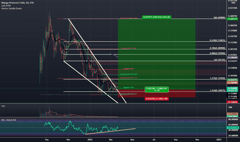The image size is (240, 142).
Task: Click the fib level label 0.886(0.259500)
Action: point(217,53)
